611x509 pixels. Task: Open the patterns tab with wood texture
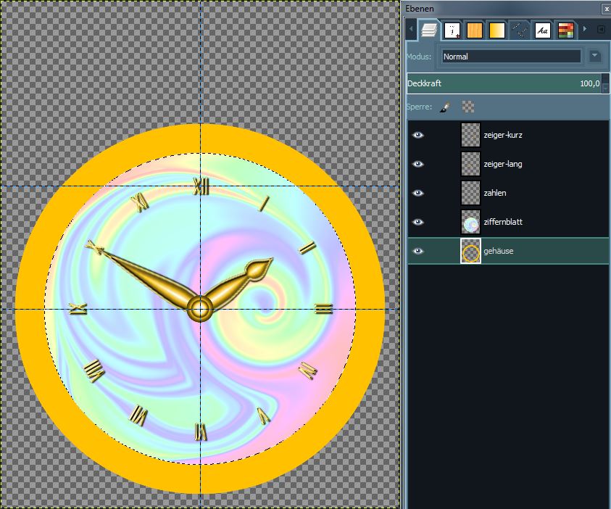pos(474,30)
